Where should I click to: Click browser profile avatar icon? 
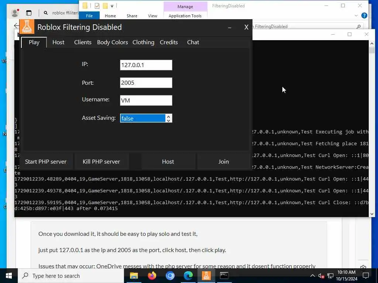[15, 13]
